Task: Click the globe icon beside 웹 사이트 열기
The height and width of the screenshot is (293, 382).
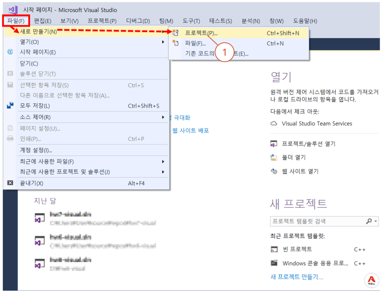Action: tap(274, 171)
